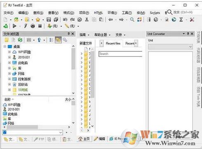Viewport: 202px width, 149px height.
Task: Expand the 控制面板 tree node
Action: tap(9, 79)
